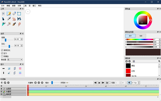Open the 动画 menu

[19, 6]
